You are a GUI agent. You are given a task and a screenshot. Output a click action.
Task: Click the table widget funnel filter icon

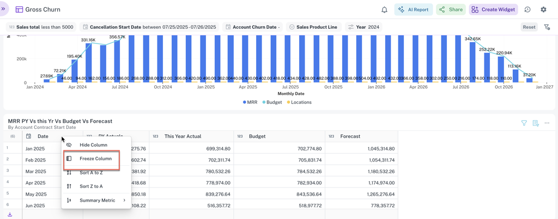point(524,123)
